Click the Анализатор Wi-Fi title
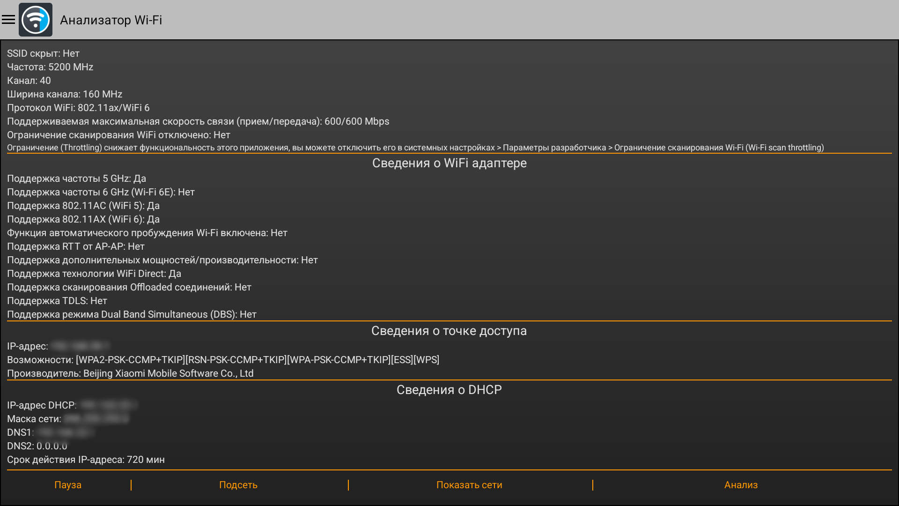Image resolution: width=899 pixels, height=506 pixels. 111,20
